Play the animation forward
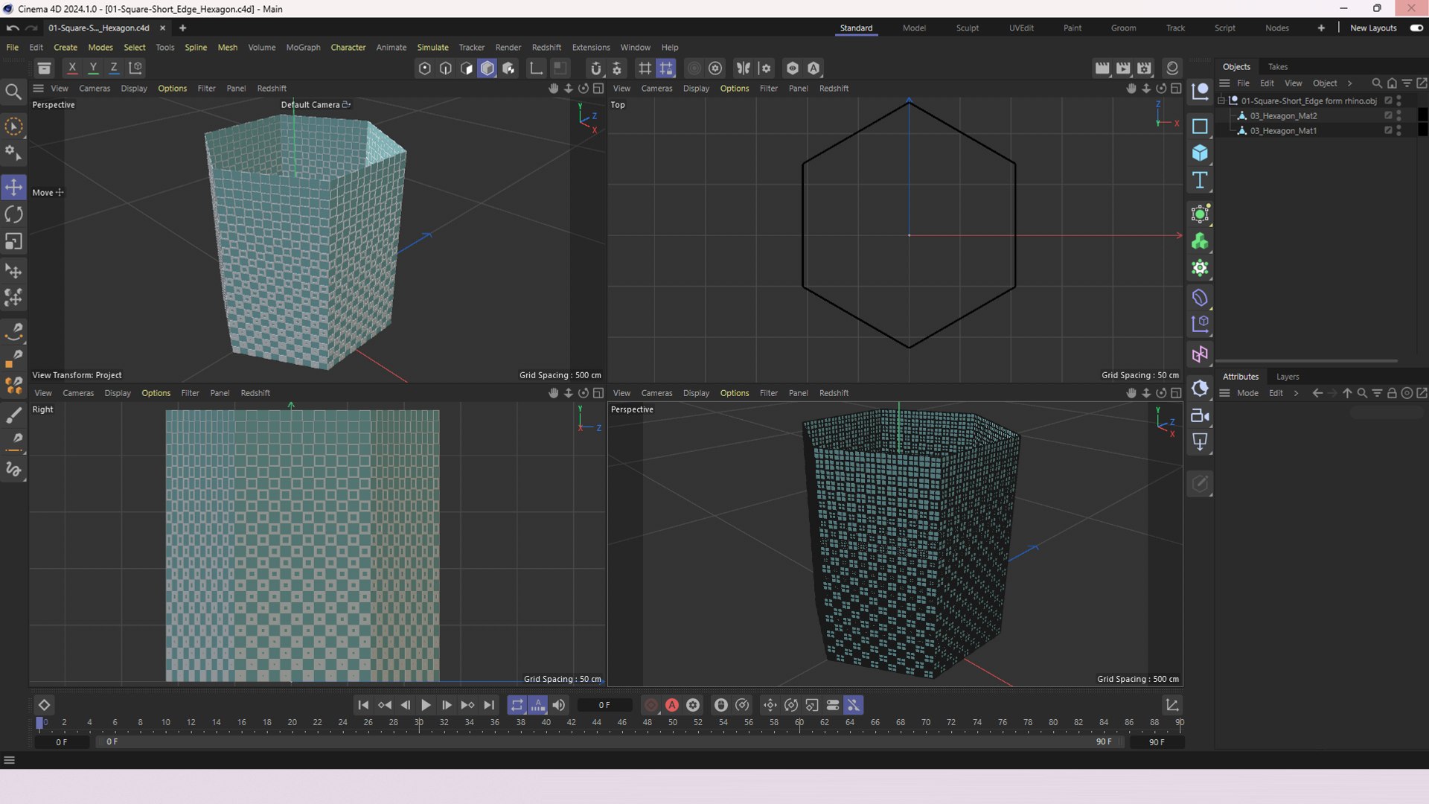This screenshot has height=804, width=1429. (x=426, y=705)
